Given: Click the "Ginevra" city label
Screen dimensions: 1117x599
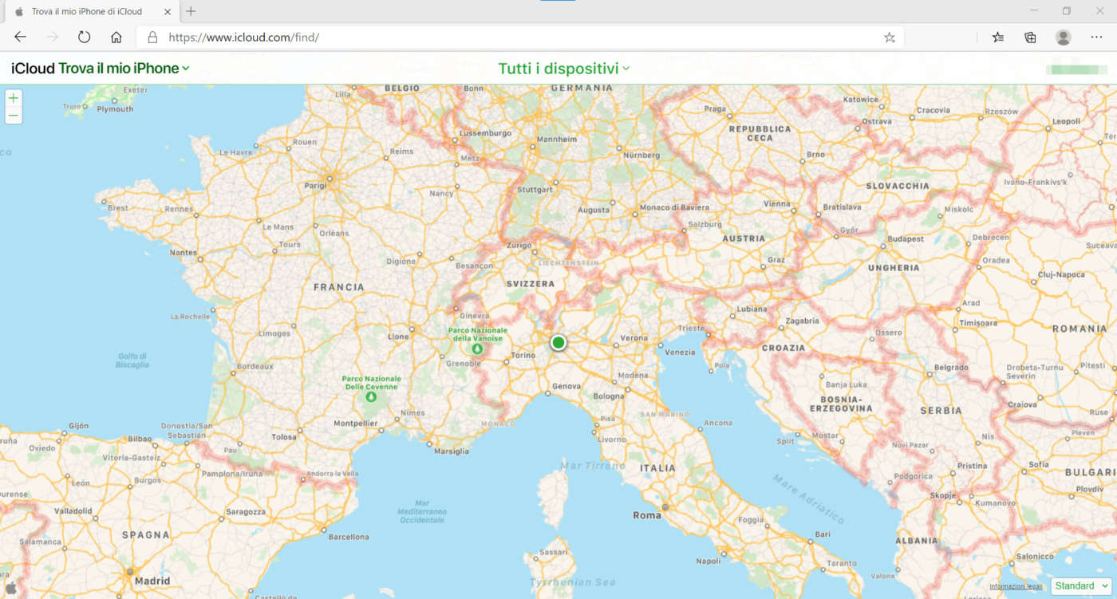Looking at the screenshot, I should 475,316.
